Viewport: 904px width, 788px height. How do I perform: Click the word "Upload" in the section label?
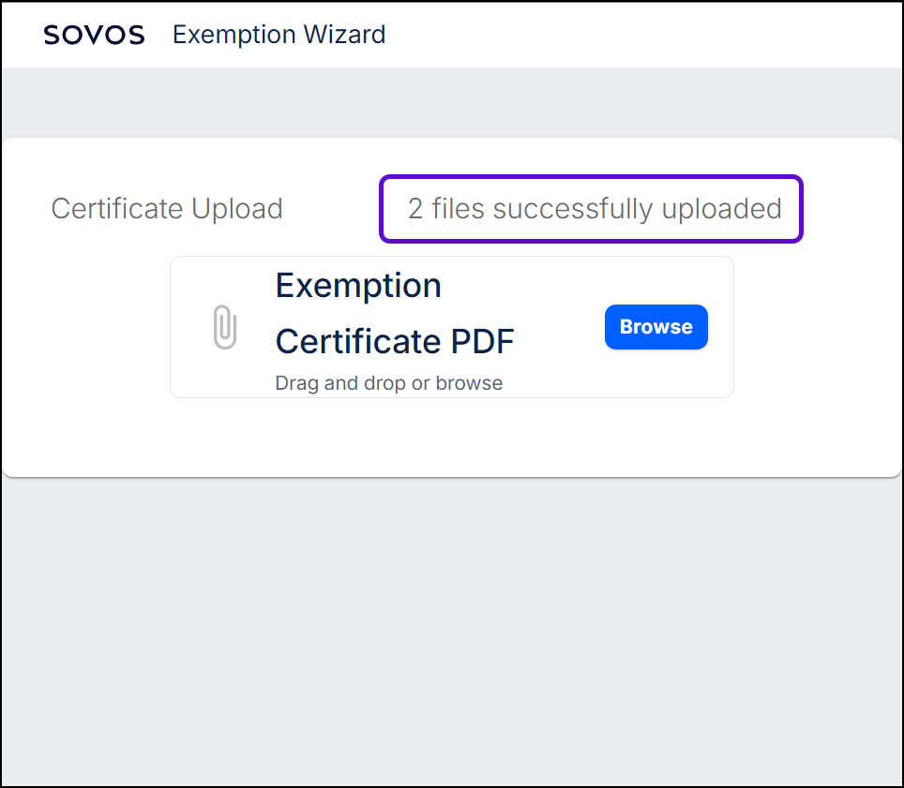(x=237, y=208)
